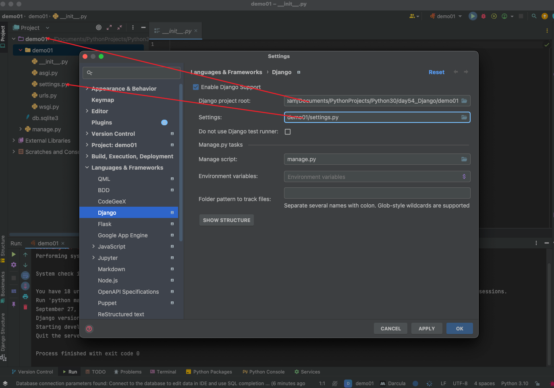Click the up arrow in the Run console
The image size is (554, 388).
point(25,255)
